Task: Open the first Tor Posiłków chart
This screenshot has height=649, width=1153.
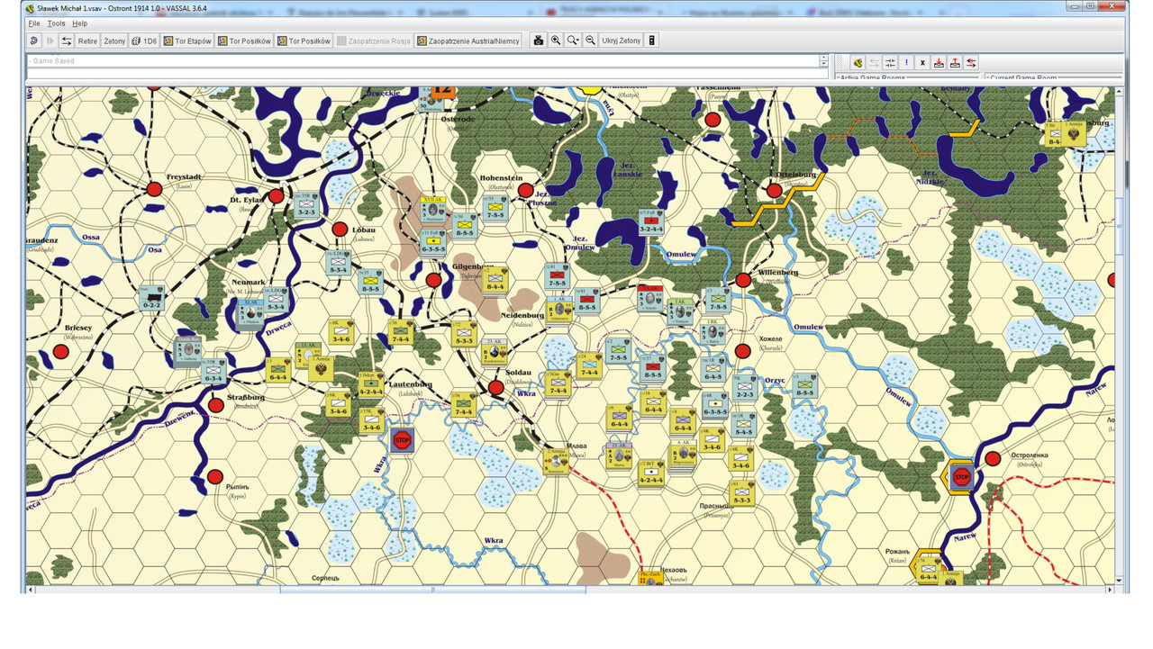Action: [x=244, y=41]
